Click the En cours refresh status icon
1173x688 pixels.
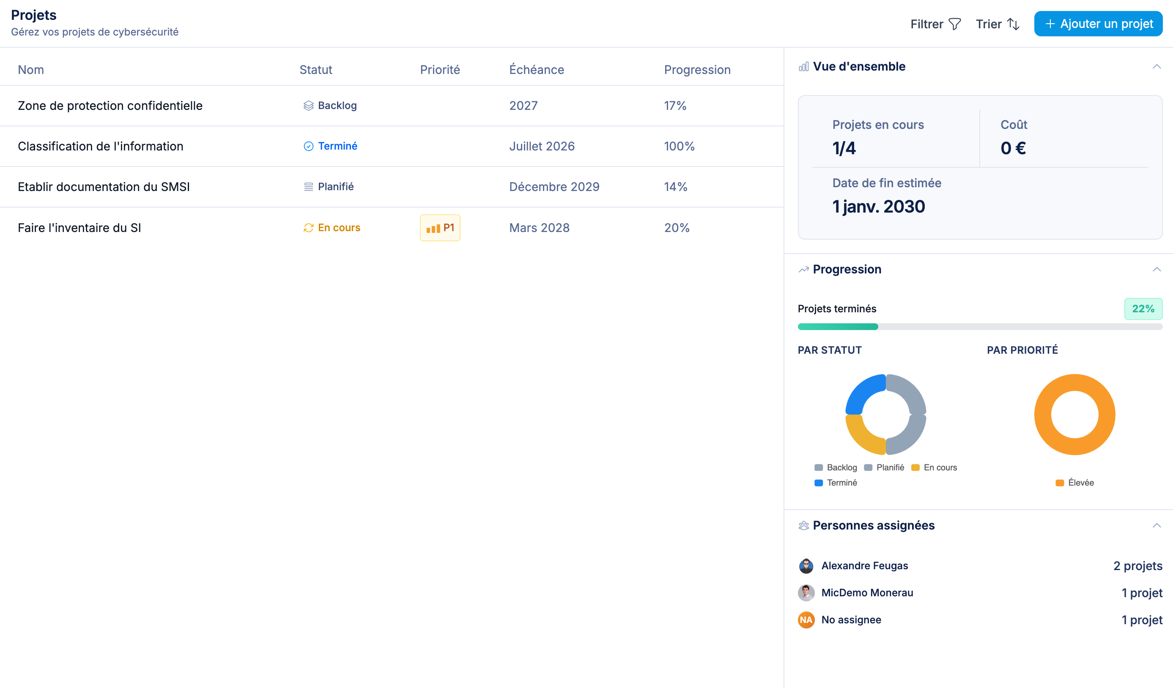coord(308,227)
